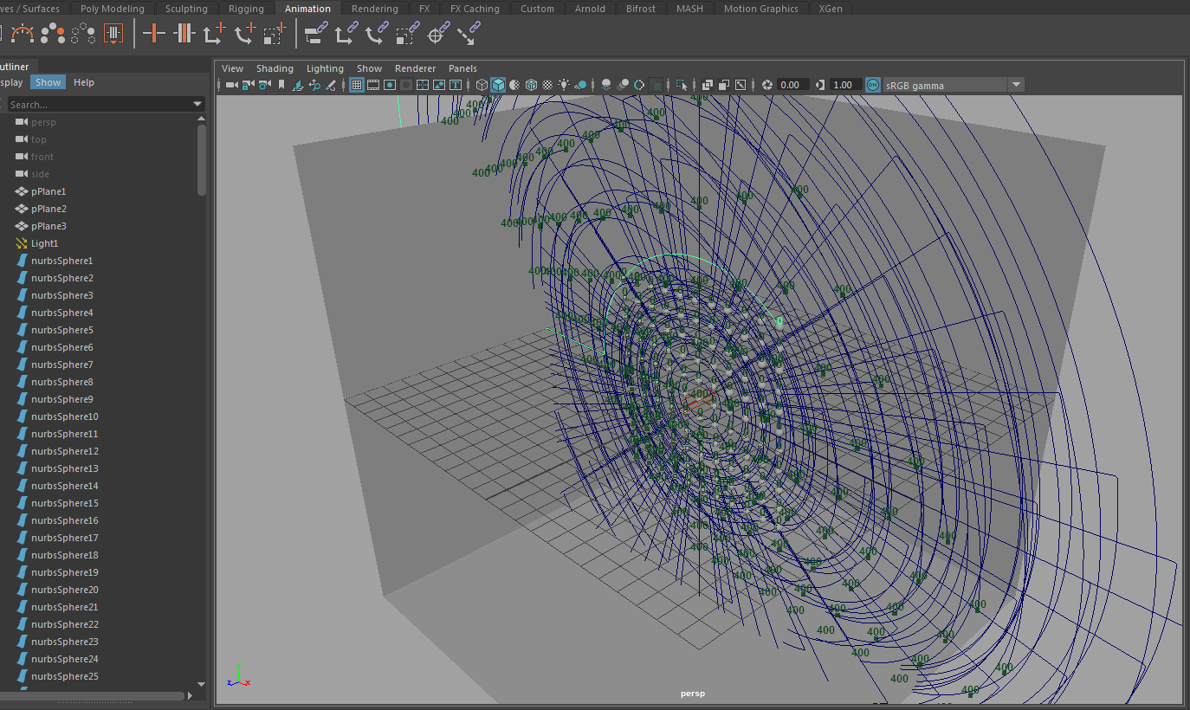
Task: Toggle Smooth Shade All cube button
Action: (498, 85)
